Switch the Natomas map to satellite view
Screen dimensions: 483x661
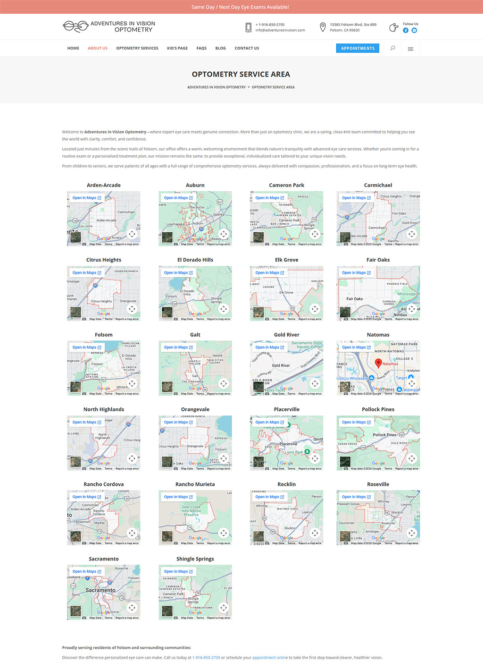coord(345,387)
